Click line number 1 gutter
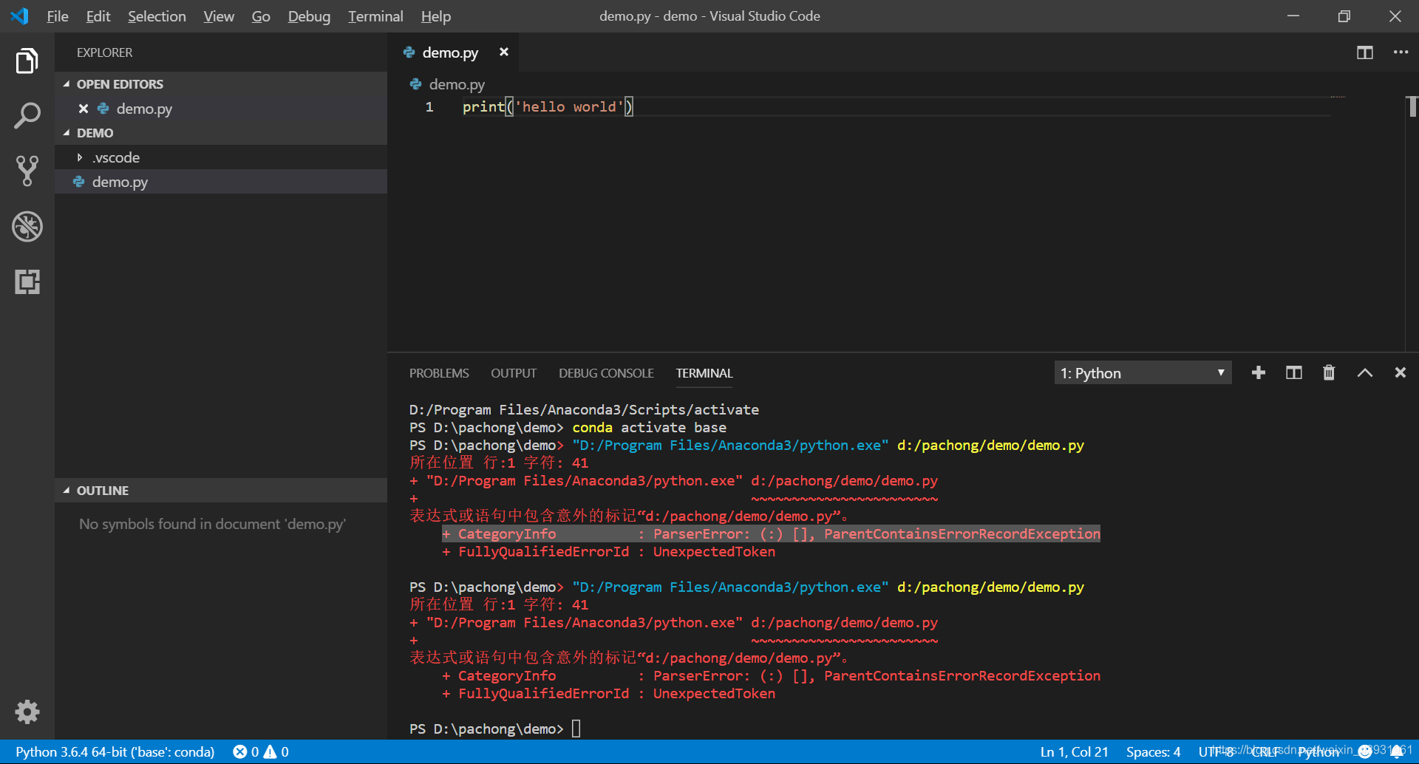The width and height of the screenshot is (1419, 764). tap(429, 107)
